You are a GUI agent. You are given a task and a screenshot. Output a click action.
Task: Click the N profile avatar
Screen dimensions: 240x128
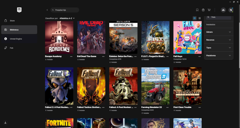231,10
